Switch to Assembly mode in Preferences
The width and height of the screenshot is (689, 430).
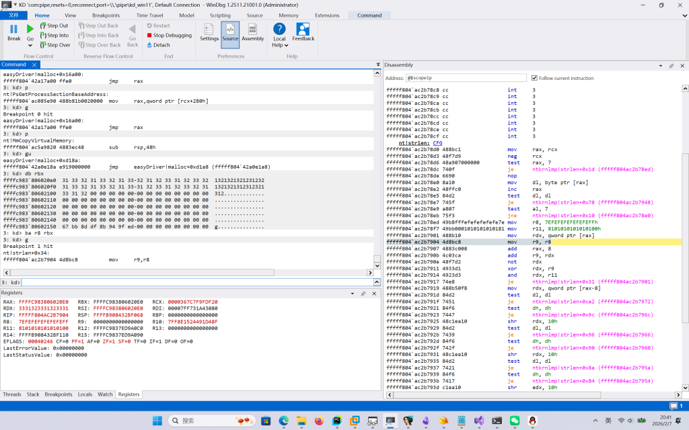click(x=252, y=32)
